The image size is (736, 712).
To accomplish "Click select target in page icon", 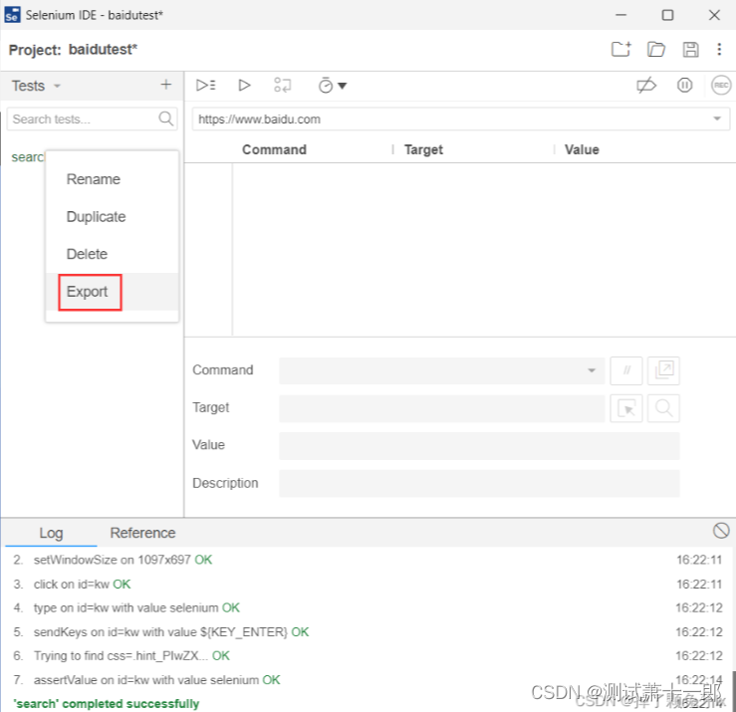I will 626,408.
